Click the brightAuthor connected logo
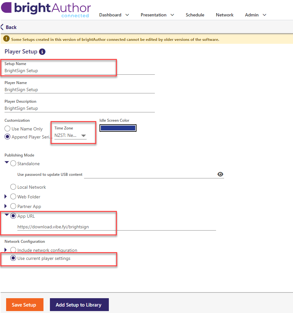This screenshot has width=293, height=313. 46,9
